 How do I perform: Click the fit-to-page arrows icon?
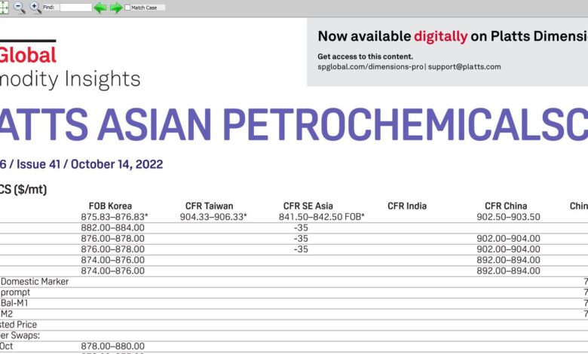click(3, 7)
